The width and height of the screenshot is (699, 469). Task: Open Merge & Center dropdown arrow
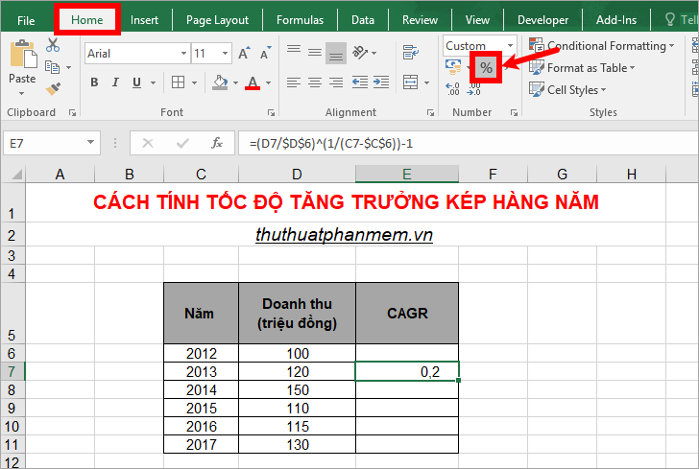coord(426,82)
